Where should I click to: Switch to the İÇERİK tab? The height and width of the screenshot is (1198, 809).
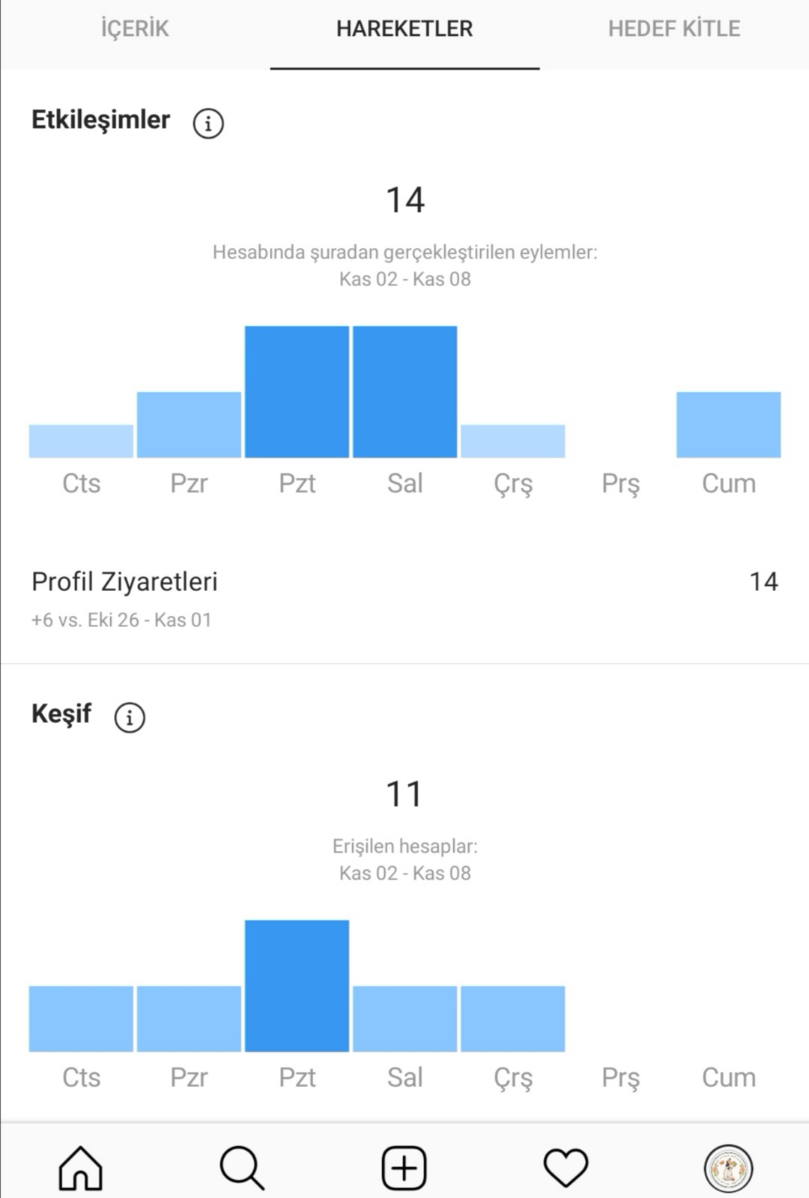(135, 28)
